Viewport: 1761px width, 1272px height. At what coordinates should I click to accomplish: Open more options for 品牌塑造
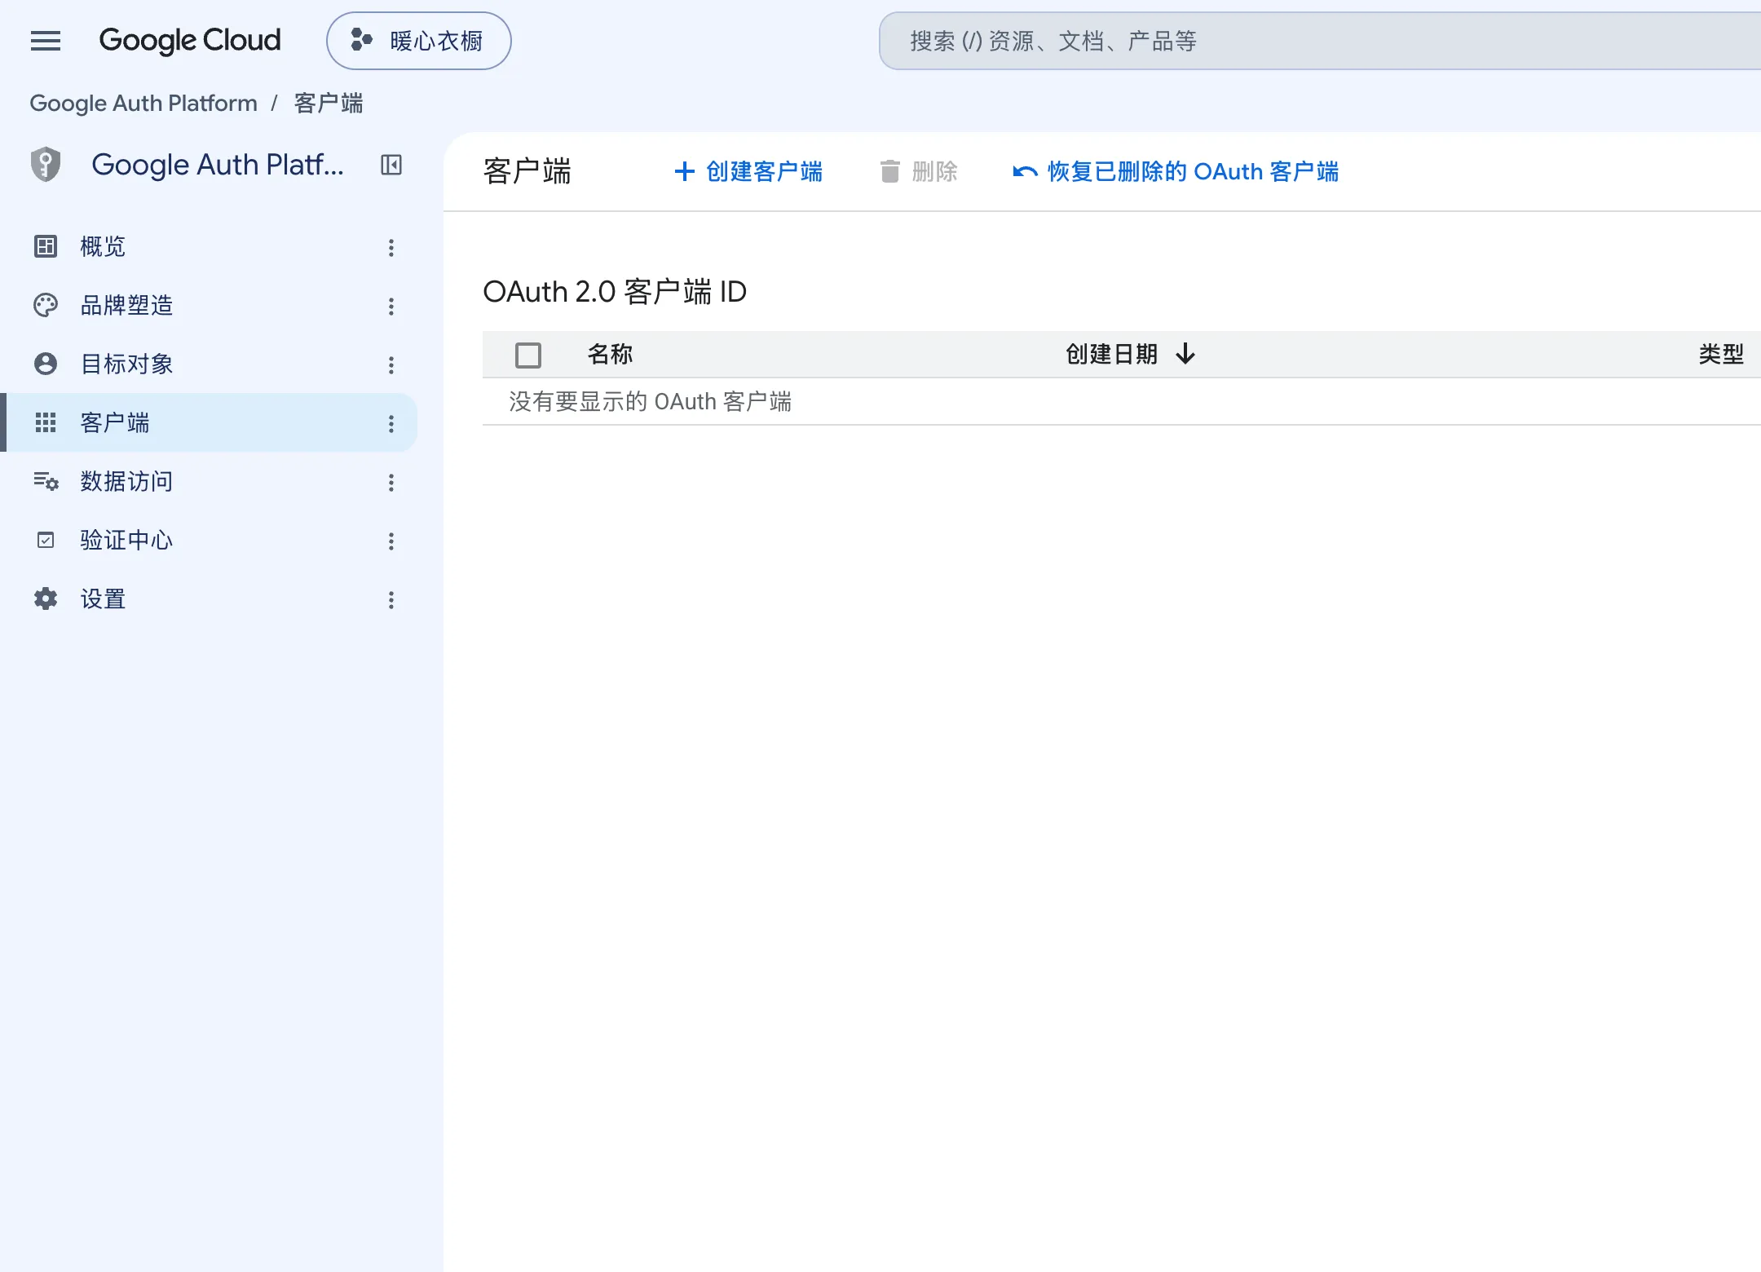[x=391, y=307]
